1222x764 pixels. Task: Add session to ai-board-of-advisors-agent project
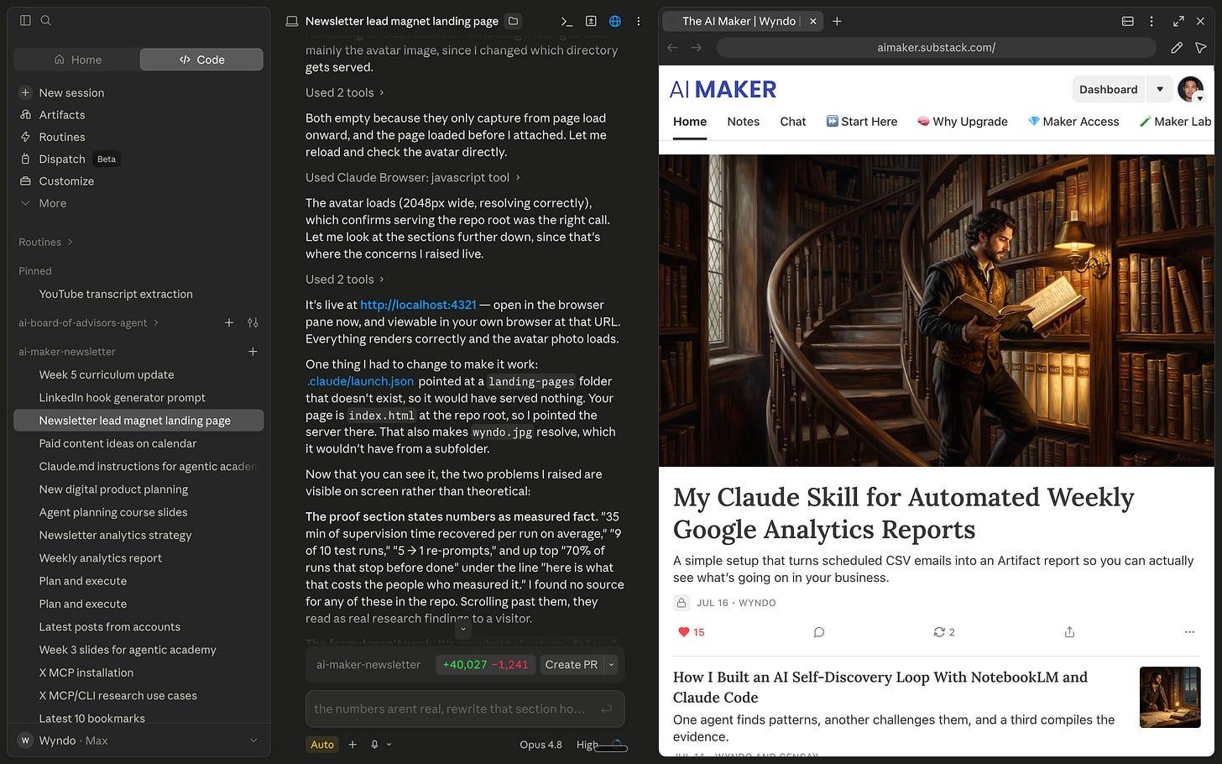[229, 322]
